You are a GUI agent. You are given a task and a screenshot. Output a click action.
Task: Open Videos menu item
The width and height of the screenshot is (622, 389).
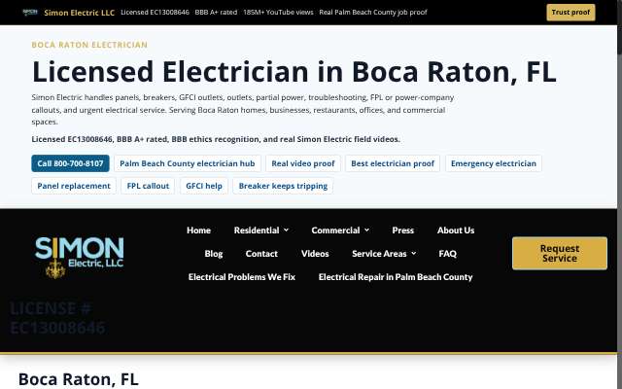[315, 254]
